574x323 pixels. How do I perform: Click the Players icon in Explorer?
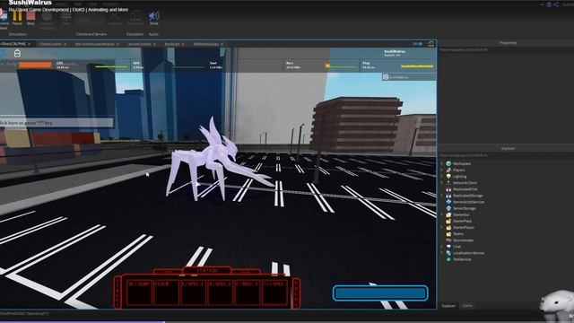click(448, 170)
